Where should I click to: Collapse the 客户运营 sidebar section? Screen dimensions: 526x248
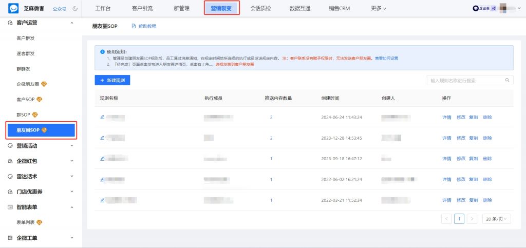click(72, 23)
